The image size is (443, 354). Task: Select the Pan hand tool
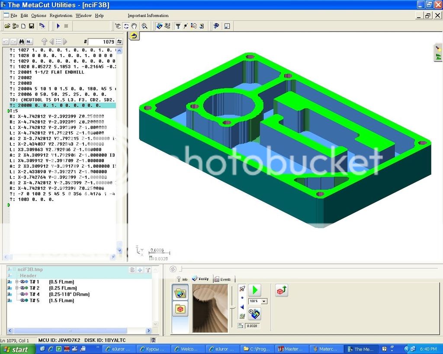click(x=134, y=26)
